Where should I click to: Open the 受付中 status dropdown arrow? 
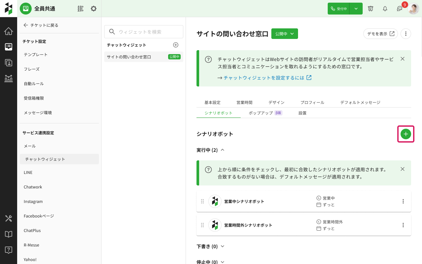click(x=356, y=9)
